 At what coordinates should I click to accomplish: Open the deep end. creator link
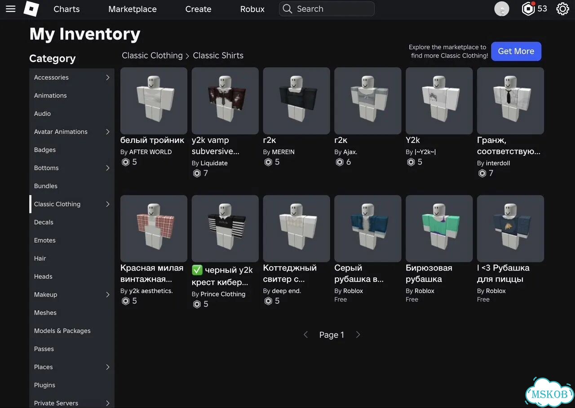pos(286,291)
